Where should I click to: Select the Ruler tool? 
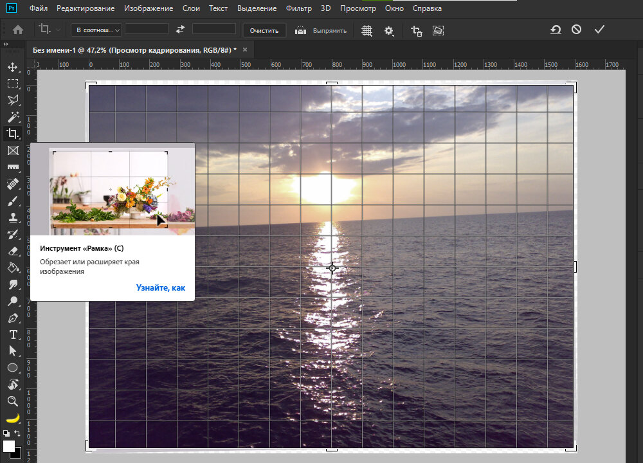tap(13, 167)
